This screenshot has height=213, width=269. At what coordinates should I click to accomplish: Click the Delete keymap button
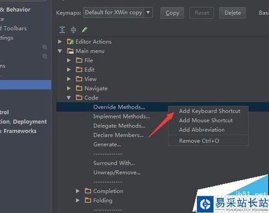point(232,13)
